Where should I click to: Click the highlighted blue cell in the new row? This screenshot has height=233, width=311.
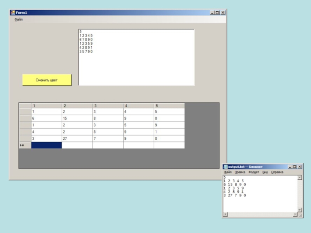[x=46, y=145]
